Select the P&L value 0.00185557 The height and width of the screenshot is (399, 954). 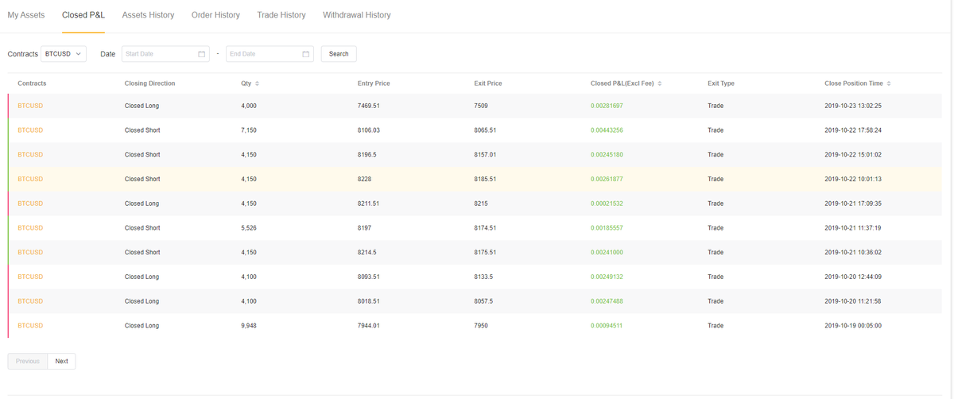pyautogui.click(x=607, y=228)
